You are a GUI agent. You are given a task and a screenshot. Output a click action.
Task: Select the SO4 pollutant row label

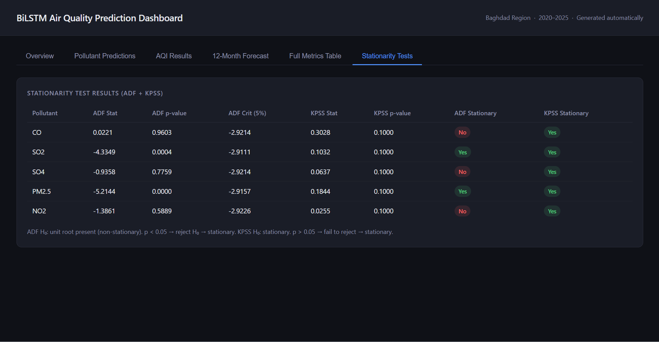38,172
